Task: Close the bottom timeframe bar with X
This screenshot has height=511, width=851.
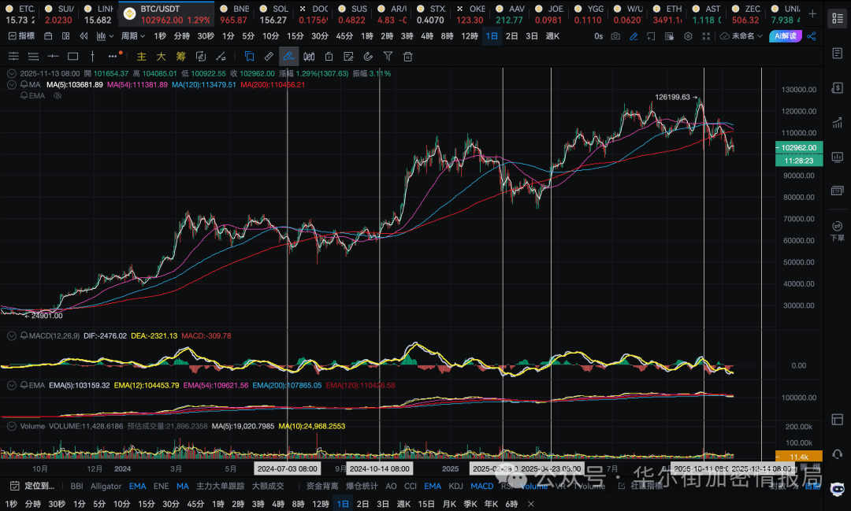Action: click(x=531, y=504)
